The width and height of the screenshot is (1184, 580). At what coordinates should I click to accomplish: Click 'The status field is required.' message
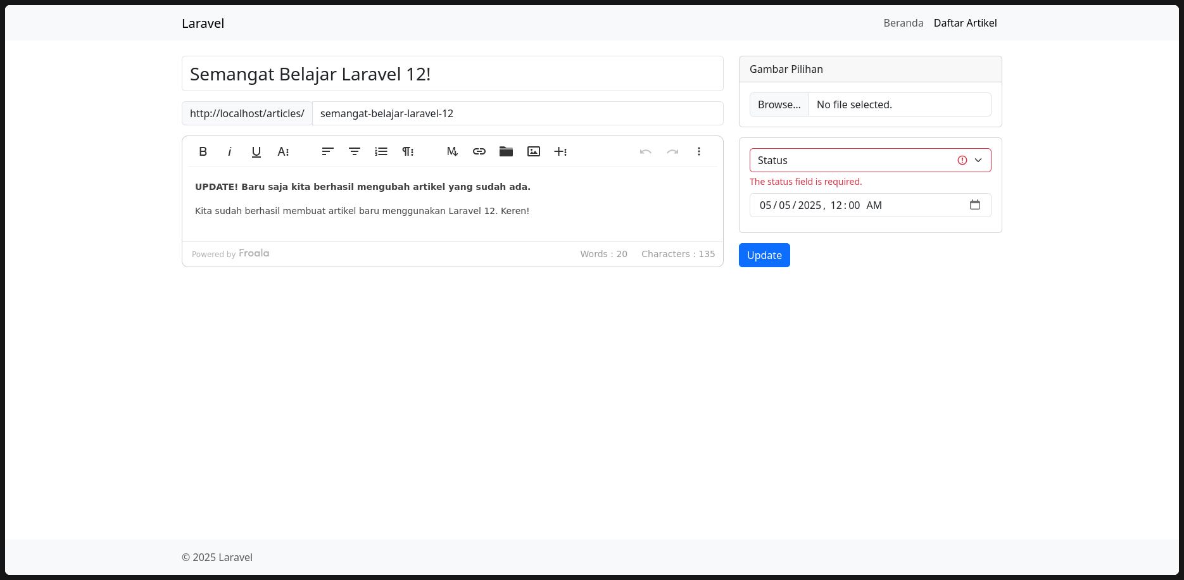tap(806, 182)
